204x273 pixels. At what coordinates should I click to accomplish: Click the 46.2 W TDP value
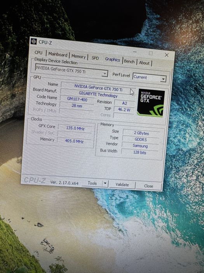point(124,110)
